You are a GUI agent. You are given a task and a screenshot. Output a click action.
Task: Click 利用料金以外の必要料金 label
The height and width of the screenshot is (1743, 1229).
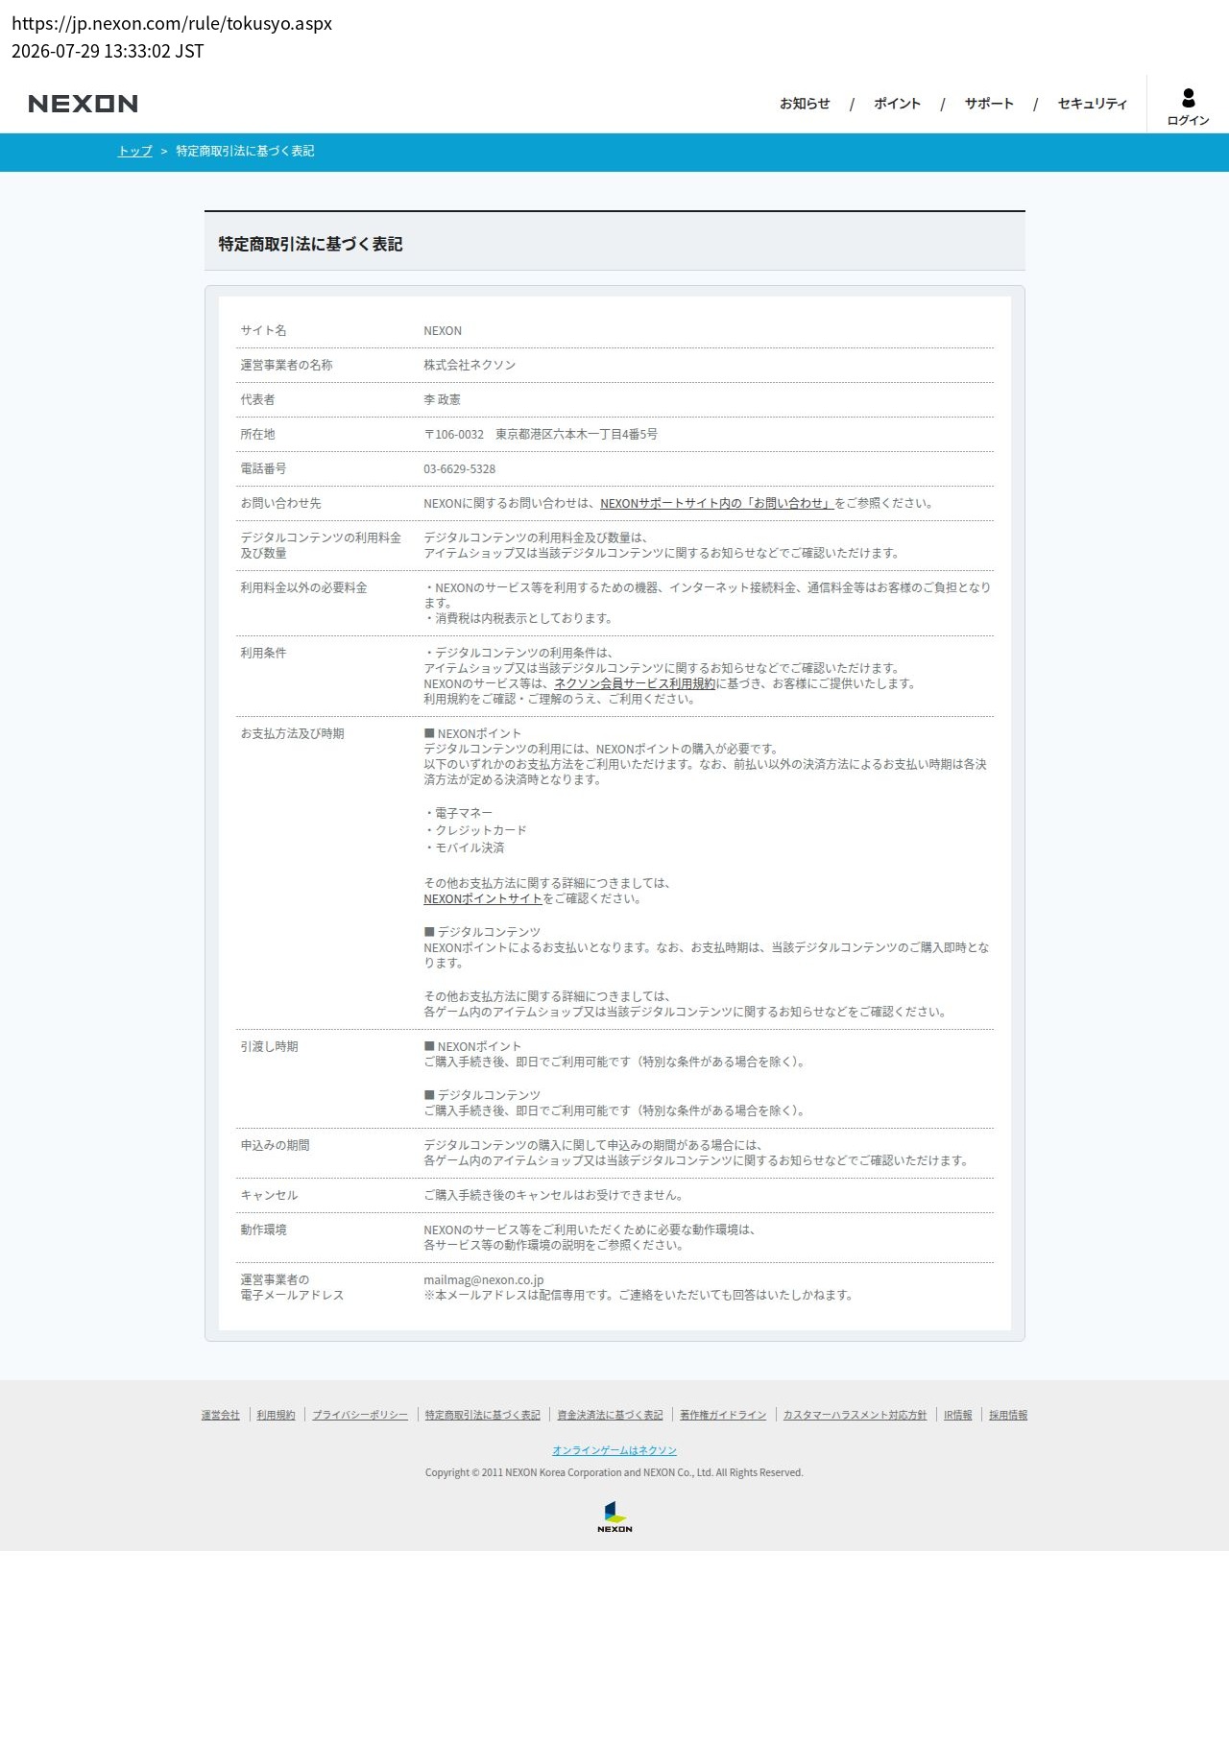303,588
